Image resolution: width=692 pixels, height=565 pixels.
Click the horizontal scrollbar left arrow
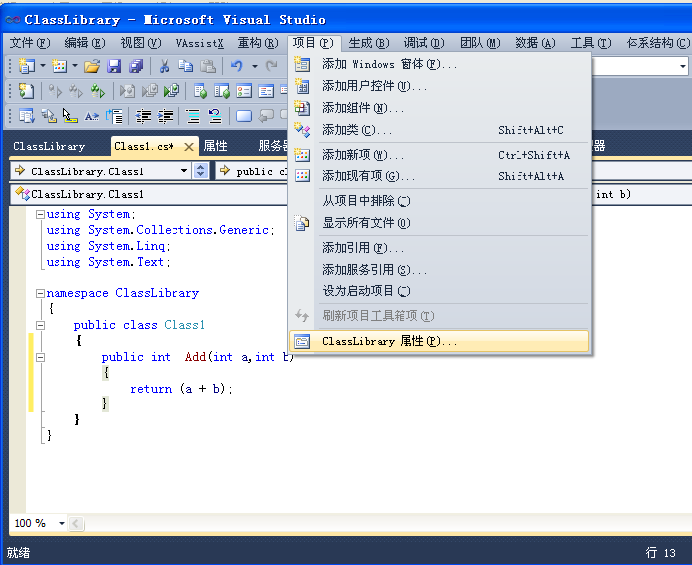click(x=76, y=524)
